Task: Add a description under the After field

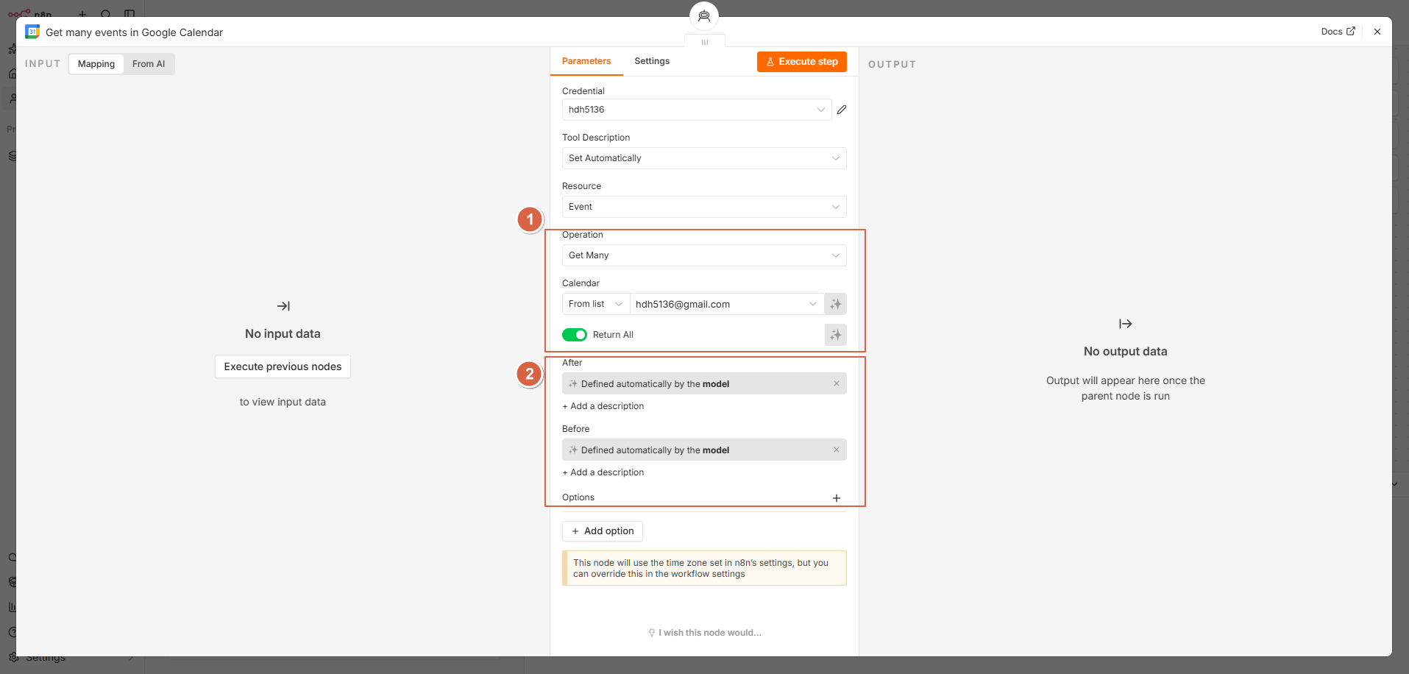Action: 603,406
